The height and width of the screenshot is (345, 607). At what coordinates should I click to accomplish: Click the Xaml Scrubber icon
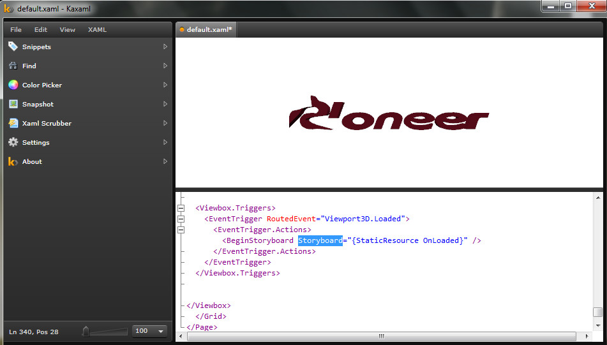(13, 123)
